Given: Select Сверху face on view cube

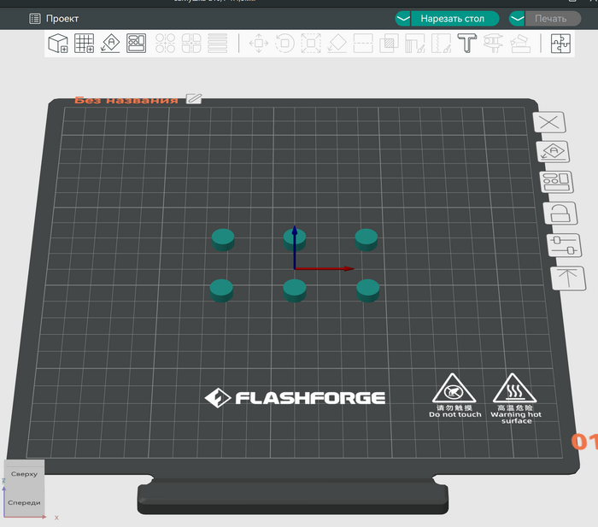Looking at the screenshot, I should pos(25,473).
